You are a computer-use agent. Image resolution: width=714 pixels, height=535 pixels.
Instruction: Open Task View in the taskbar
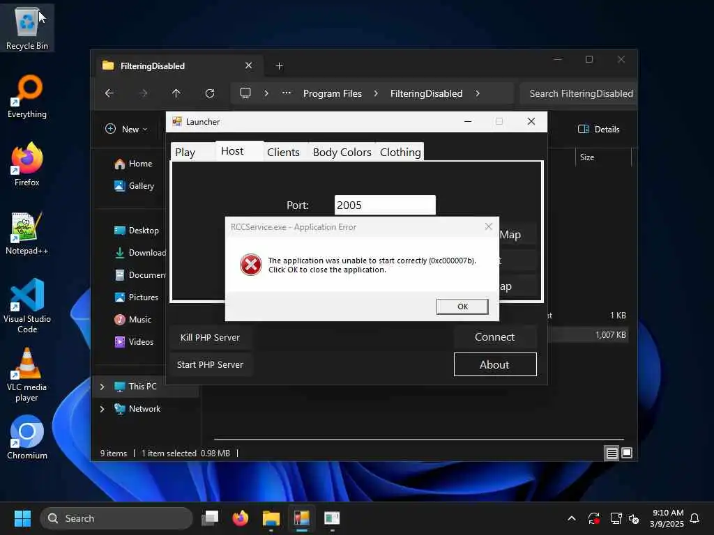[x=210, y=518]
